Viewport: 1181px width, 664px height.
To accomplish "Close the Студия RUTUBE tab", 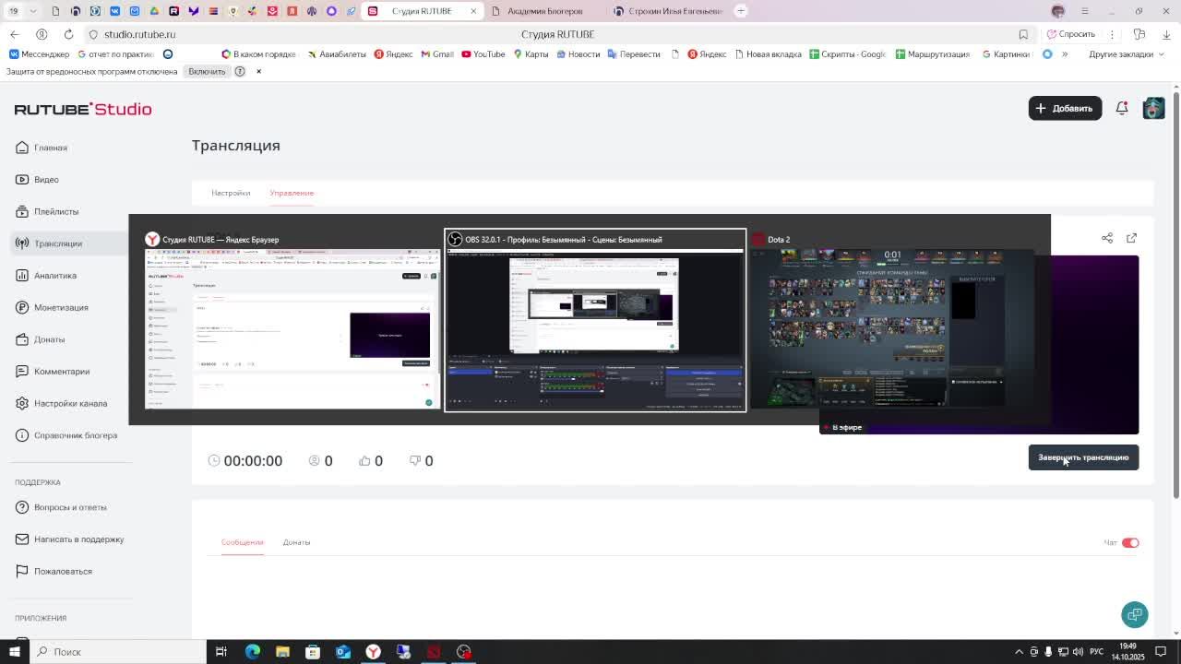I will tap(473, 11).
